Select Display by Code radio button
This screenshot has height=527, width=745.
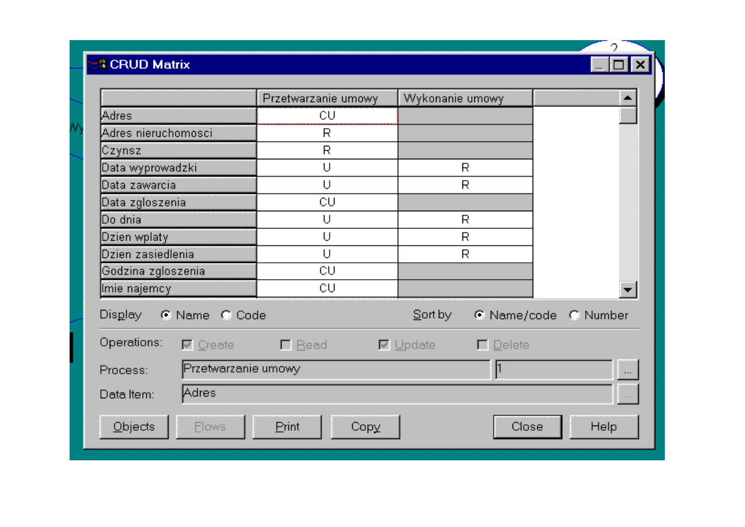(x=227, y=316)
